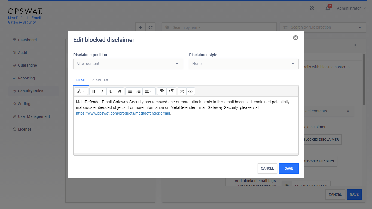372x209 pixels.
Task: Click the editor resize handle bar
Action: (x=186, y=154)
